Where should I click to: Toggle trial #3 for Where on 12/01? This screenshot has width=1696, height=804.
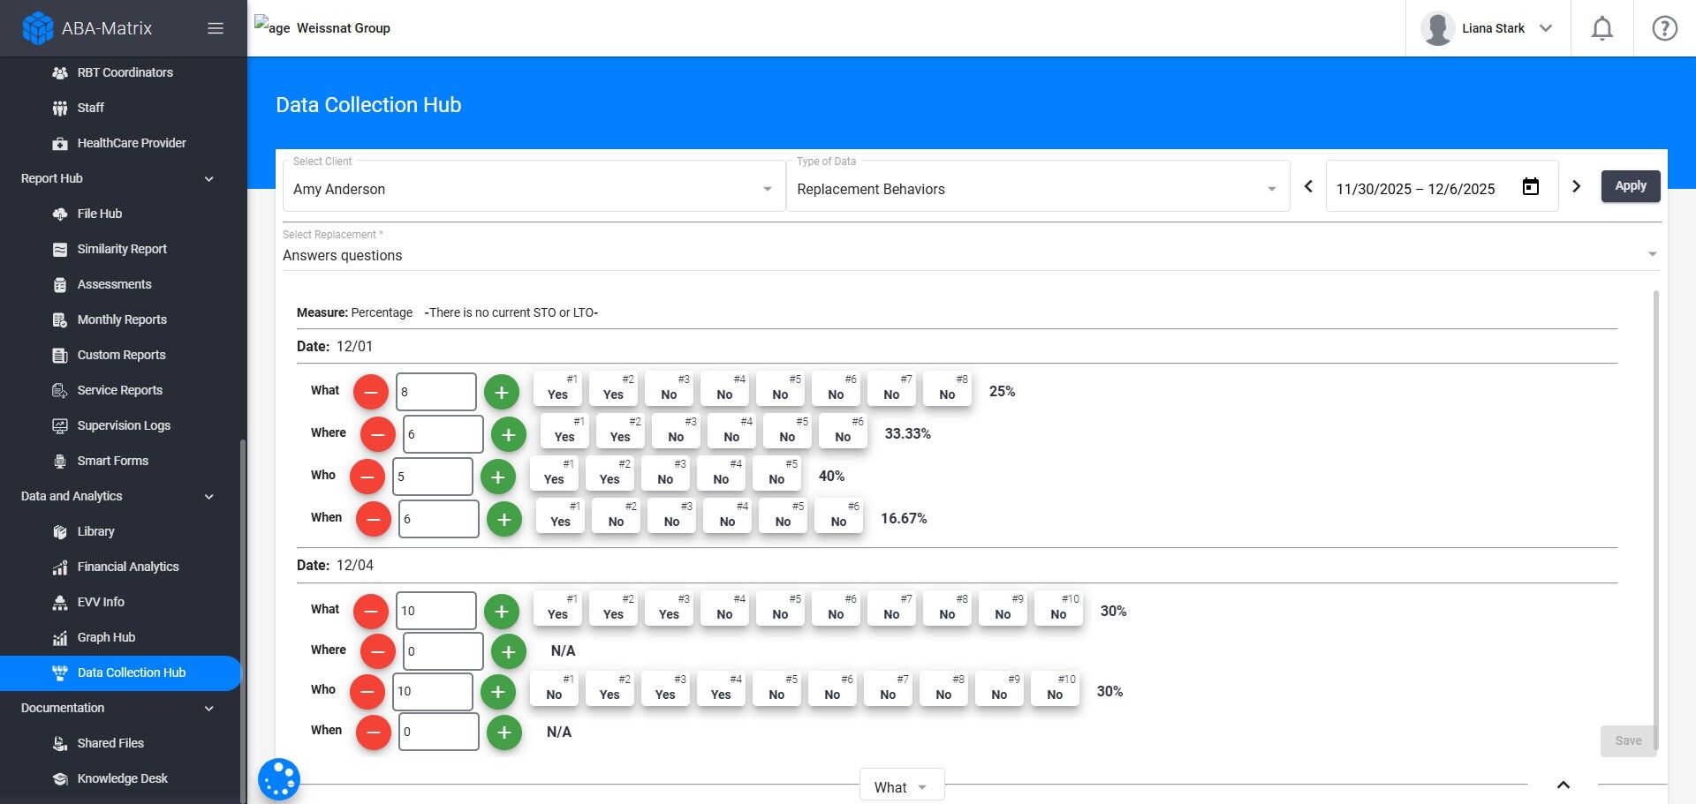676,432
